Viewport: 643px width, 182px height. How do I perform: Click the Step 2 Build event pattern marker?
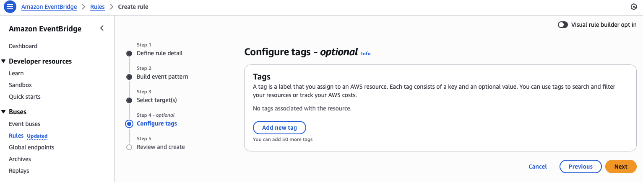[129, 77]
